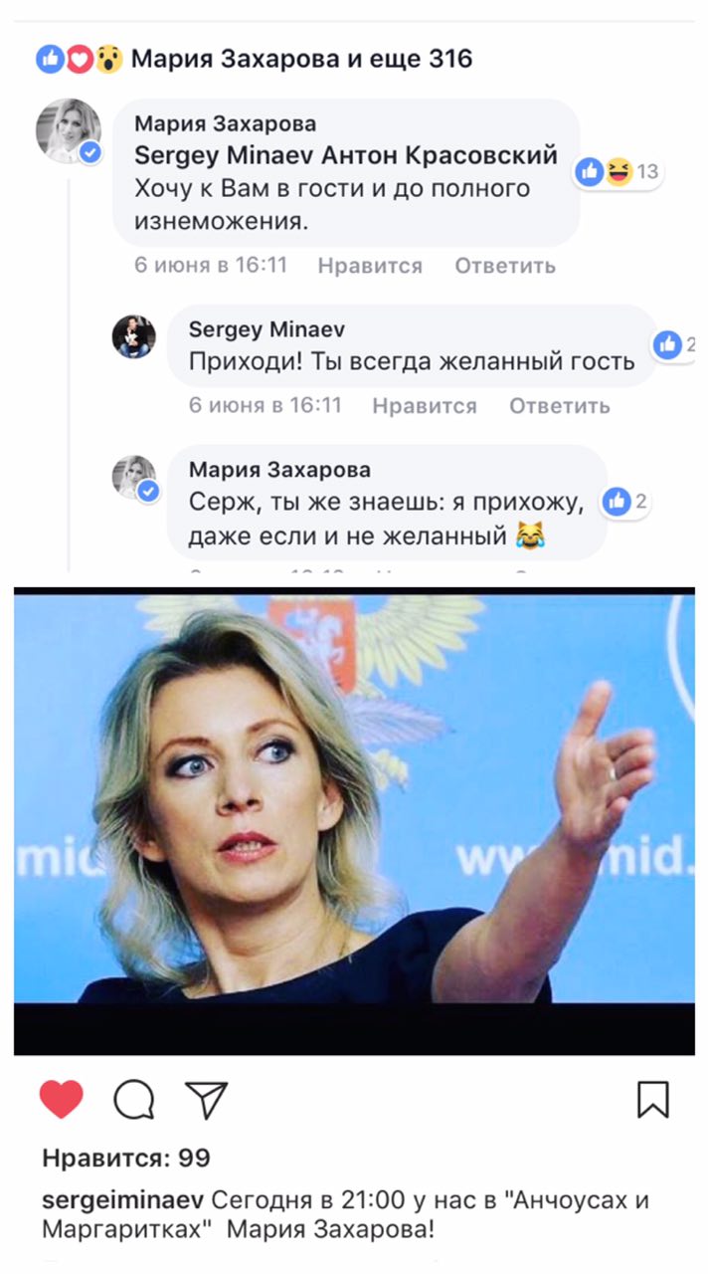Click Мария Захарова's avatar on top comment

68,130
